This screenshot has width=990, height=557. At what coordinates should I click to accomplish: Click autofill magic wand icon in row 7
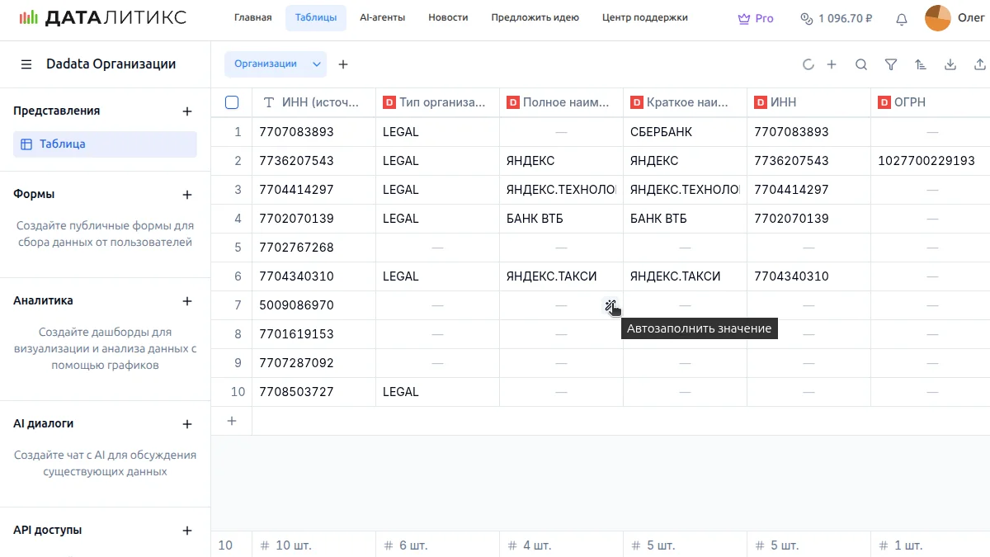[610, 306]
